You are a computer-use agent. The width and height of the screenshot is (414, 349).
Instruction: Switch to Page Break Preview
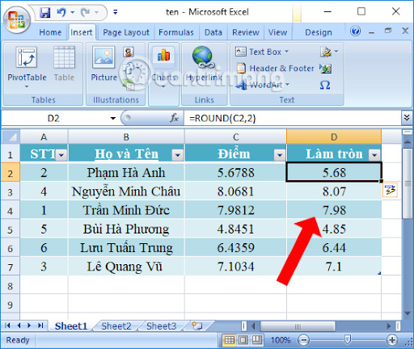click(x=256, y=340)
